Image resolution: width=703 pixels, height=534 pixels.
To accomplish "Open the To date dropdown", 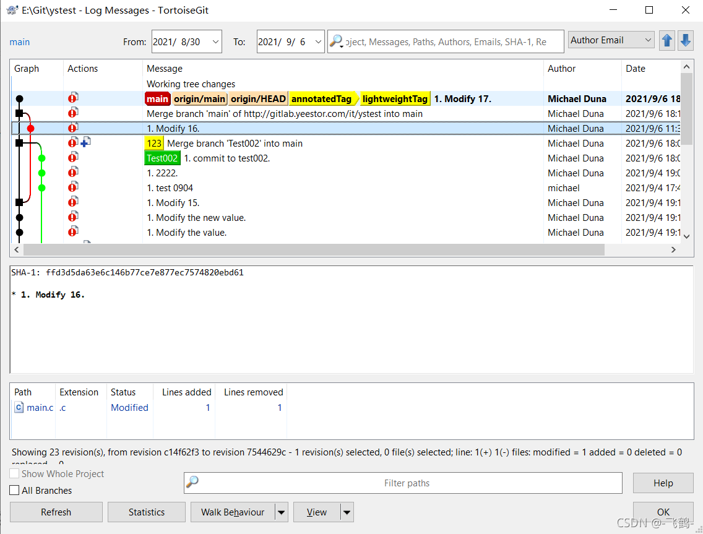I will click(318, 41).
